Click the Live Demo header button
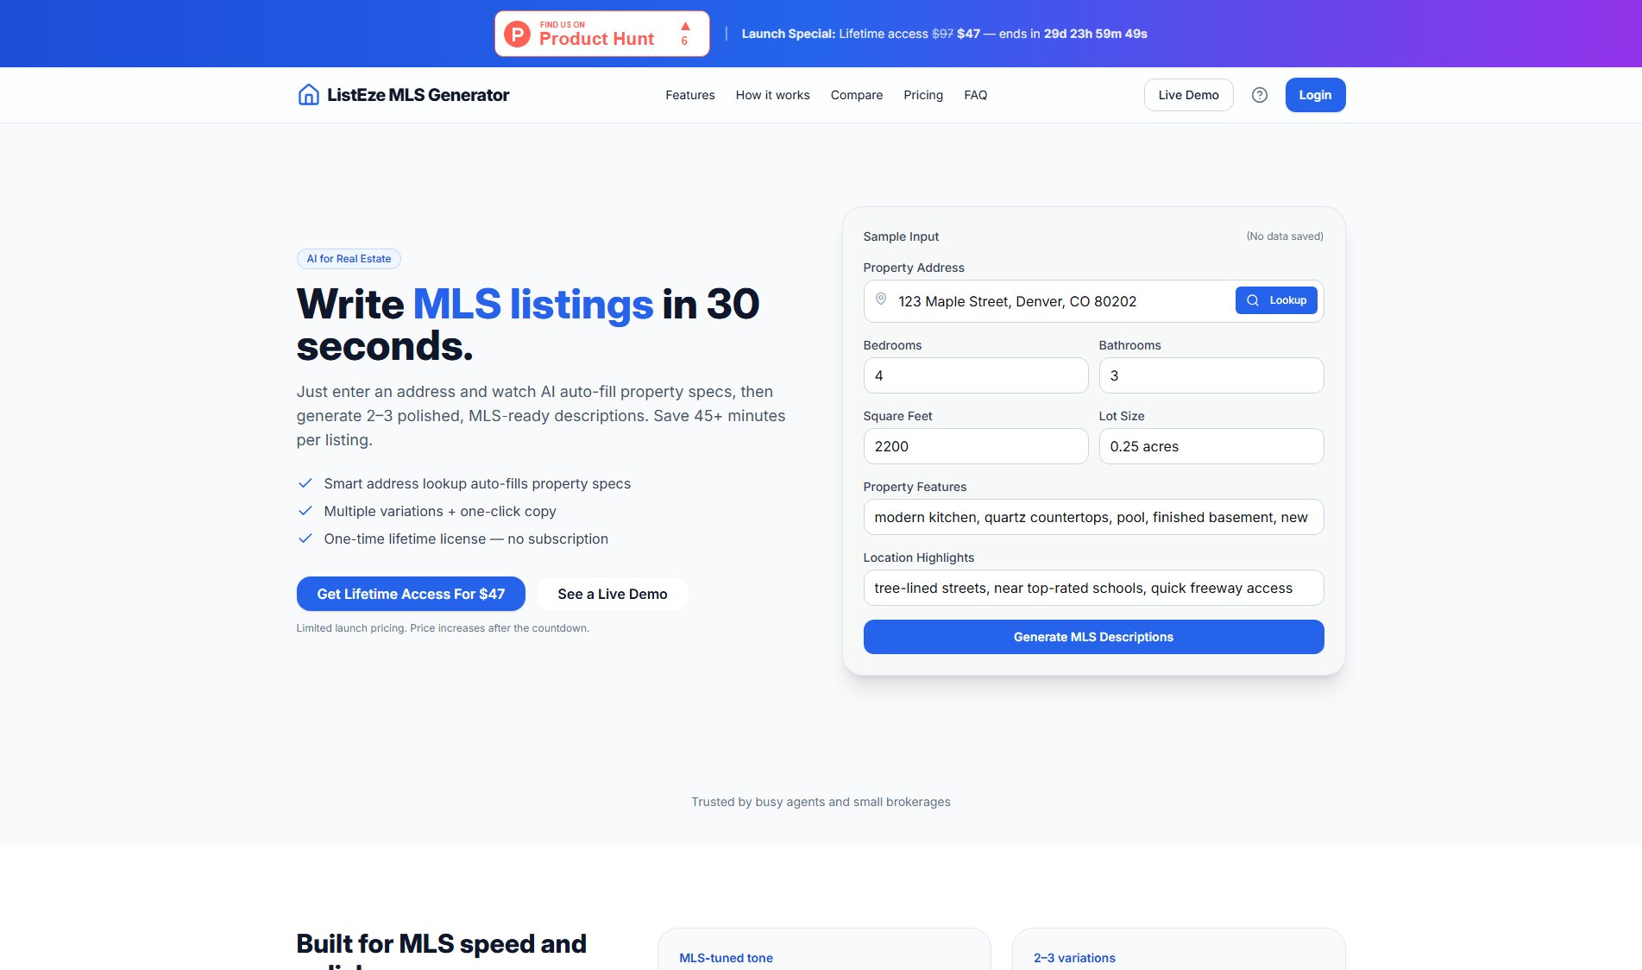Image resolution: width=1642 pixels, height=970 pixels. point(1188,95)
